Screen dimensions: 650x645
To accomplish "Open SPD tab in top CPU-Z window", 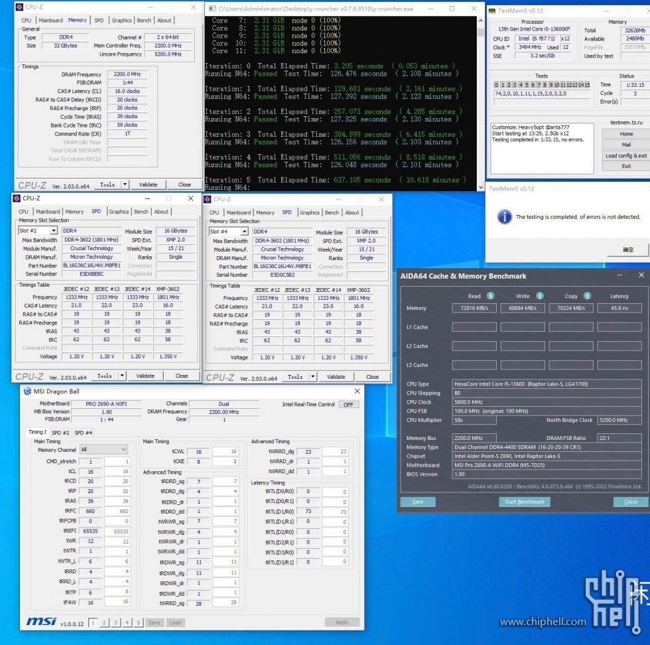I will [x=99, y=21].
